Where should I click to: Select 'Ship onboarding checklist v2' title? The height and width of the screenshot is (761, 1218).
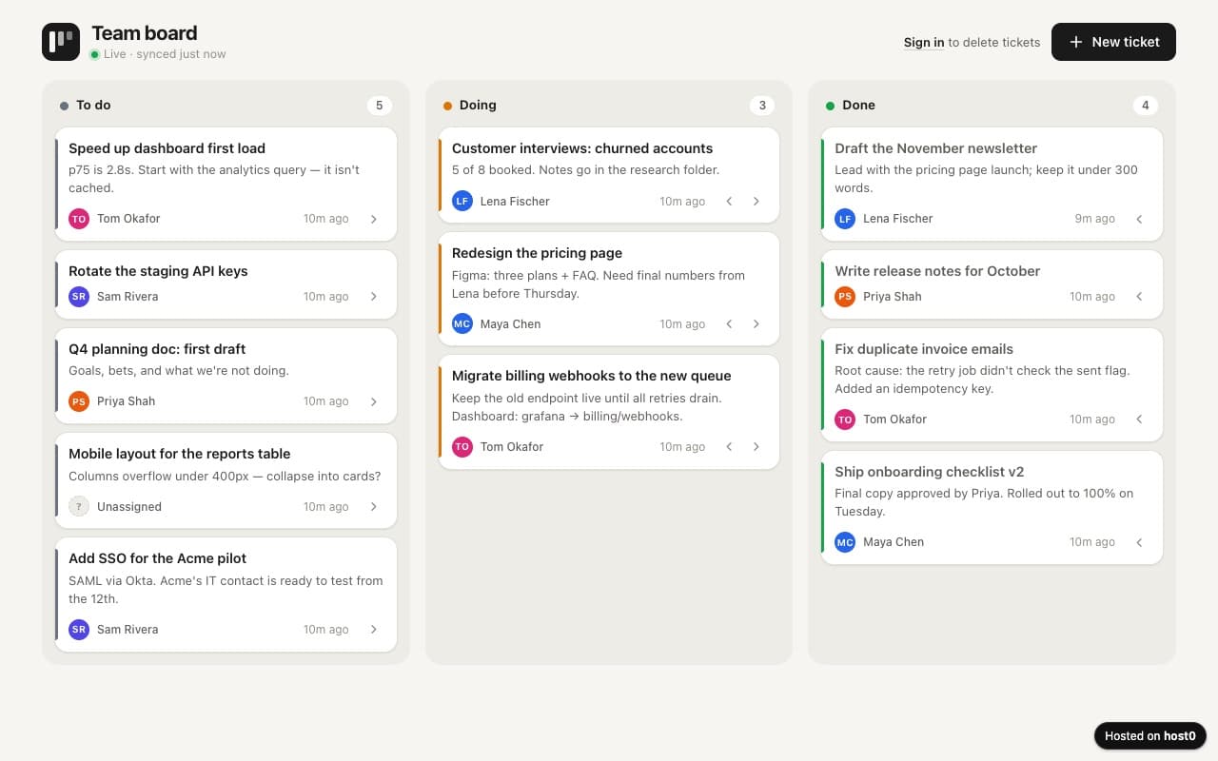tap(930, 472)
